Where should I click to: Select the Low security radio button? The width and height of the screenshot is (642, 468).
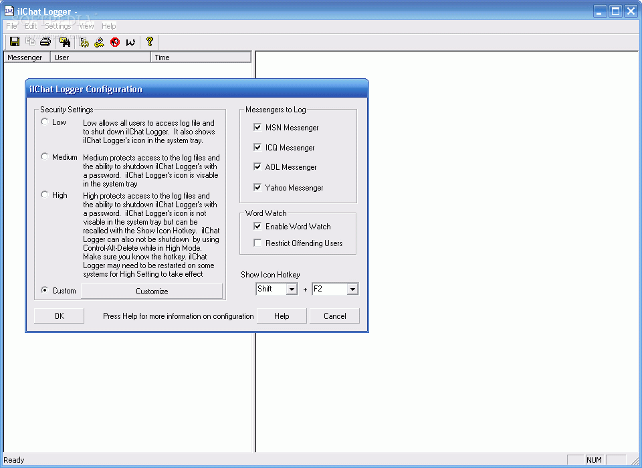click(x=45, y=122)
